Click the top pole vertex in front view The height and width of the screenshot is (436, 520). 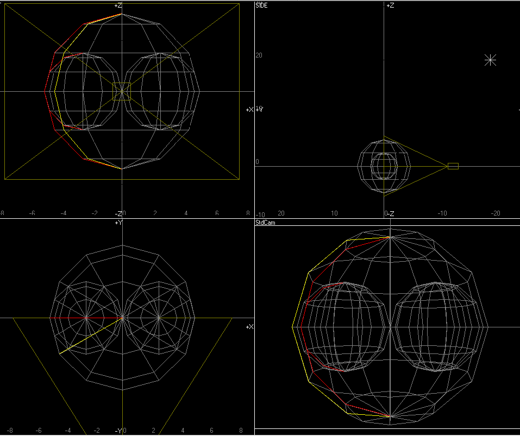(122, 14)
